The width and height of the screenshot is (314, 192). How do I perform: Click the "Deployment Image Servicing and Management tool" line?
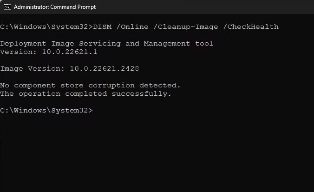point(107,43)
